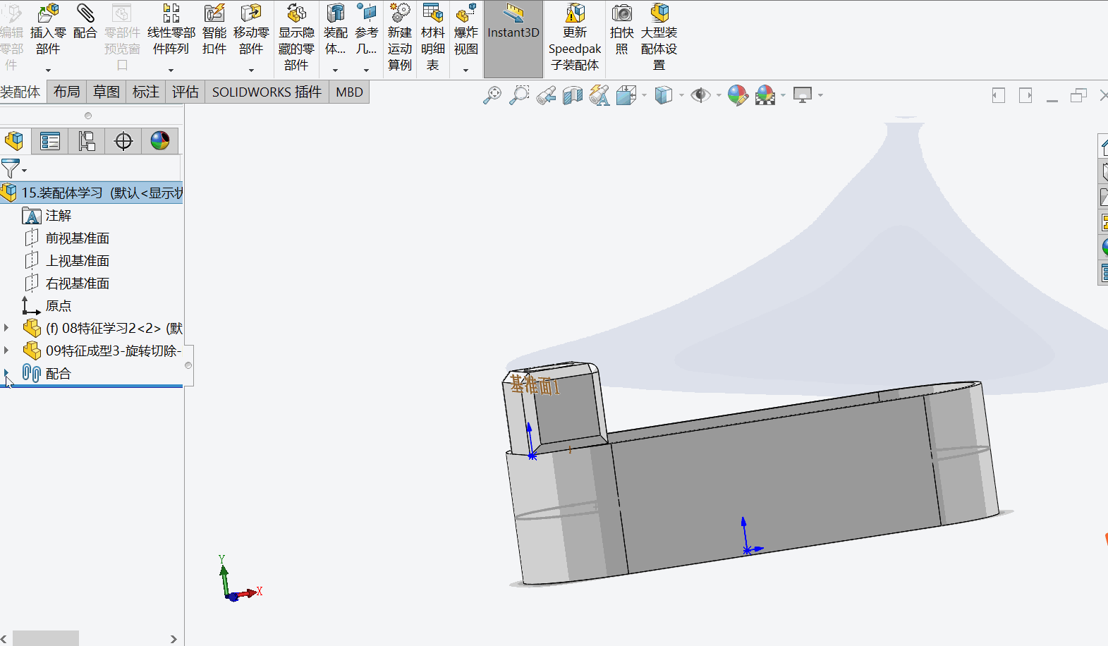Open dropdown under Assembly Features (装配体...)
Screen dimensions: 1108x646
[335, 70]
